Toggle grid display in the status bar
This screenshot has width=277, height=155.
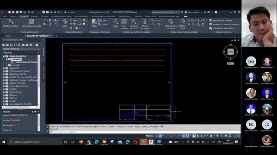(x=157, y=136)
